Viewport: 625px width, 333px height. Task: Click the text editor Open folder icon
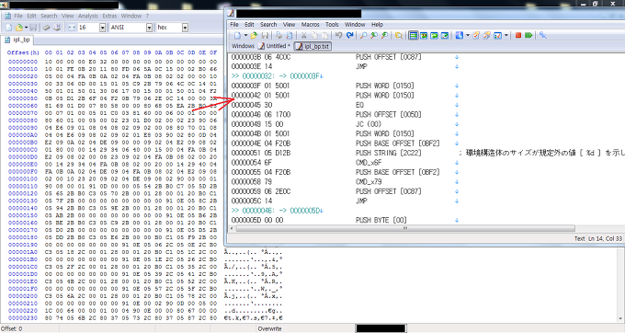click(x=254, y=36)
